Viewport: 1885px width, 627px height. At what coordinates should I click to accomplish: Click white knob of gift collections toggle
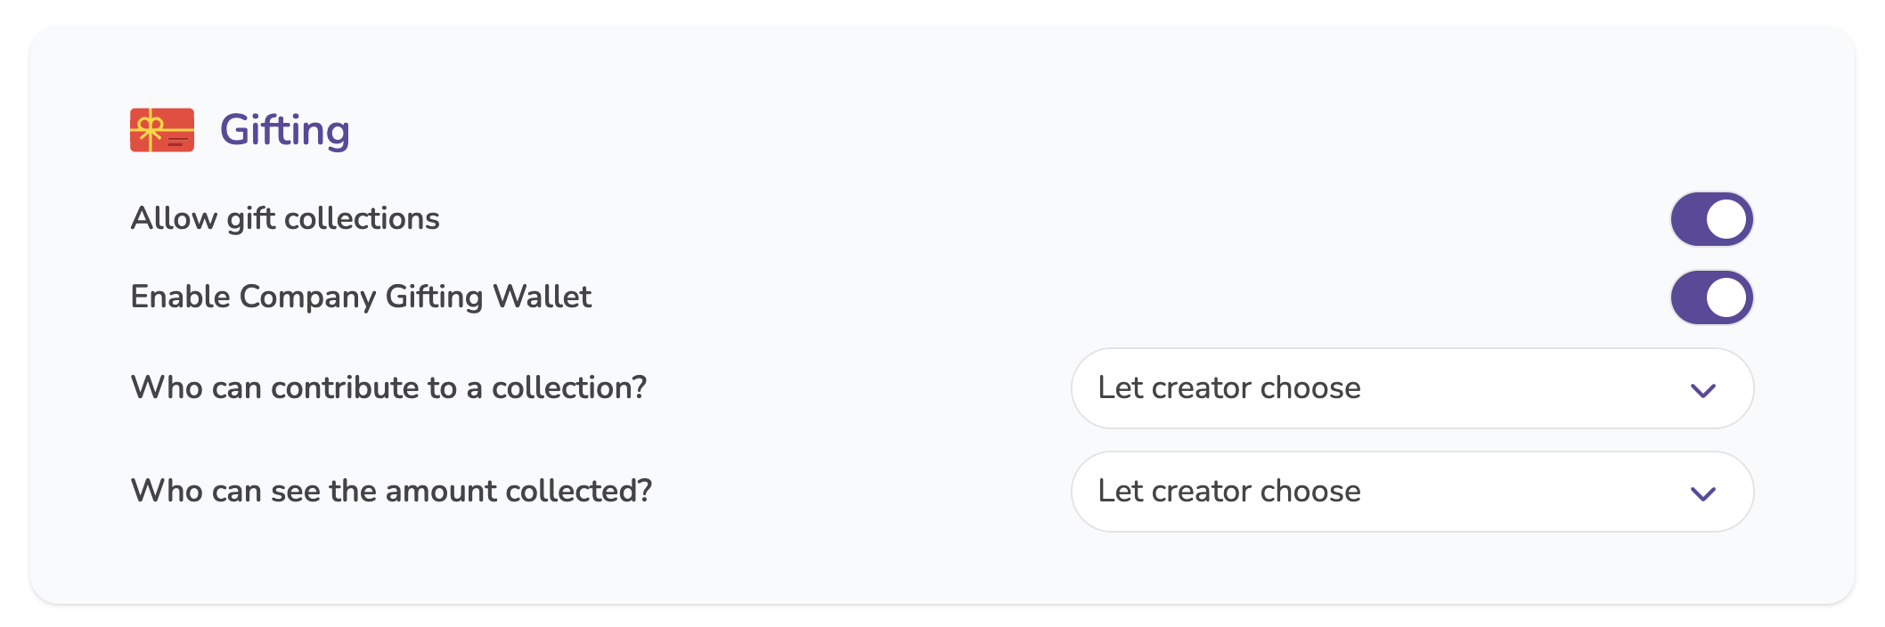1726,219
